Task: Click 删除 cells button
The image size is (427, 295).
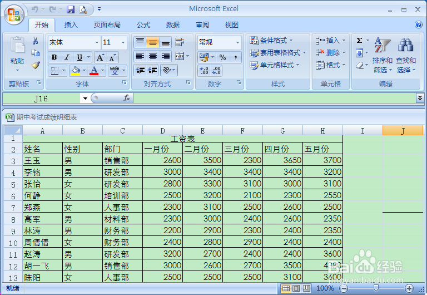Action: (x=330, y=53)
